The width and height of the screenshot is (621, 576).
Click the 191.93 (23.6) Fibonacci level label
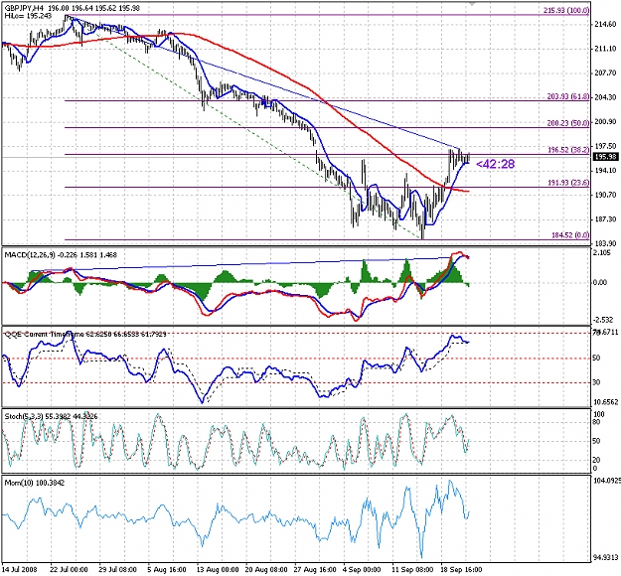pos(568,183)
